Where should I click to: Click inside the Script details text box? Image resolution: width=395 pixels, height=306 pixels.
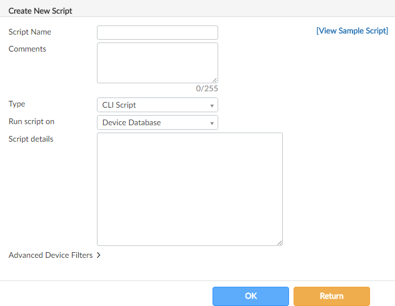(x=189, y=189)
